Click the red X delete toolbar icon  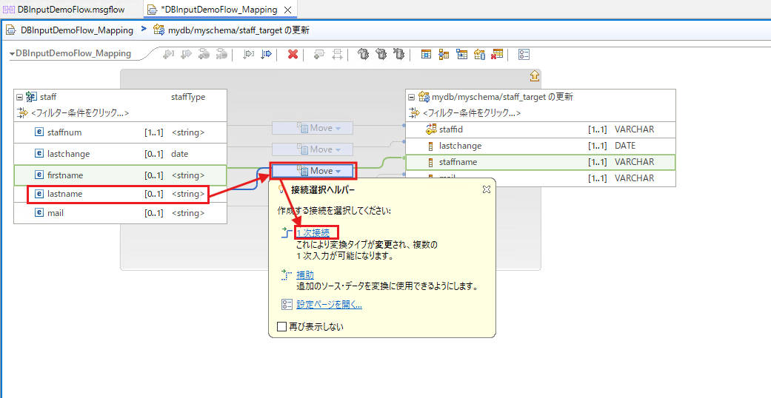pyautogui.click(x=293, y=54)
